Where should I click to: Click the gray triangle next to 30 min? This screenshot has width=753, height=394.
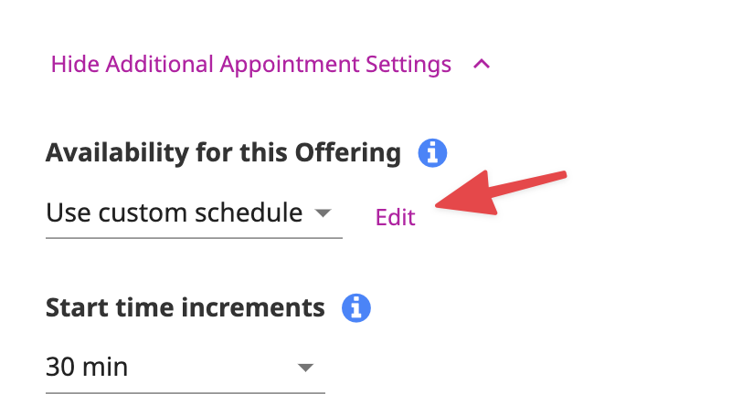click(305, 368)
